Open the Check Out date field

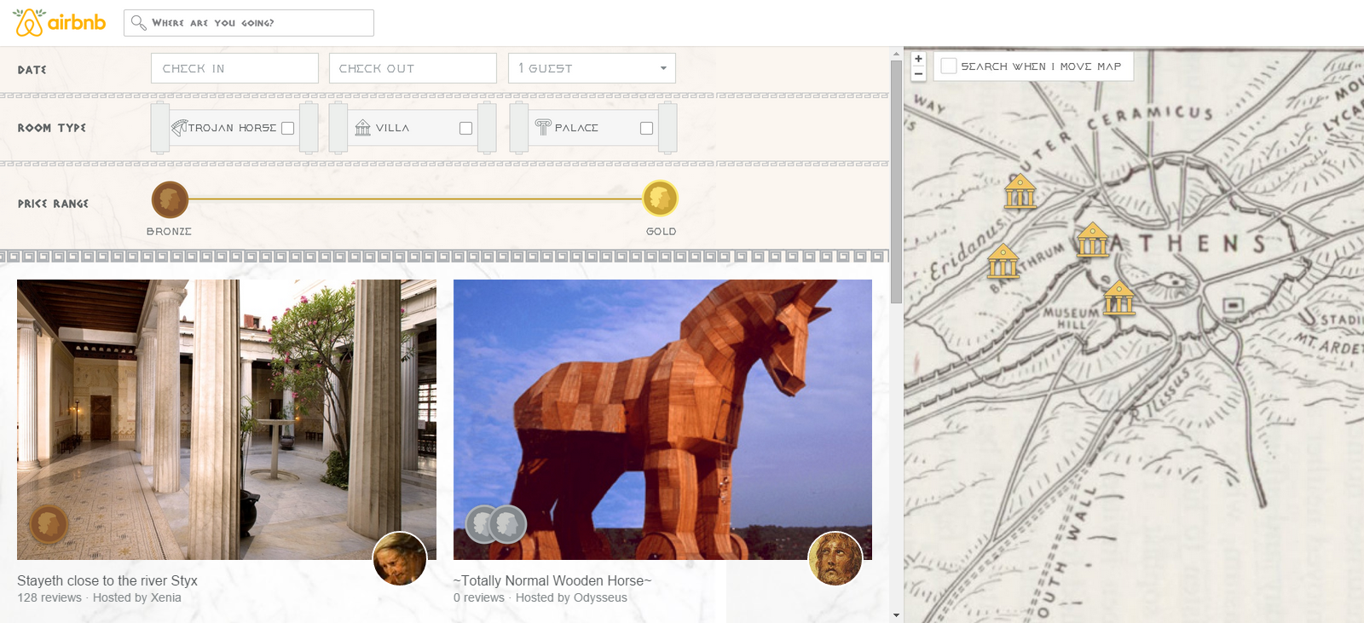pos(413,68)
